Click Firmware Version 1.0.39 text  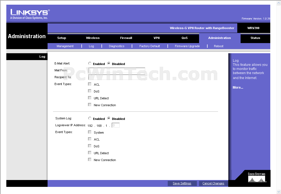click(256, 19)
